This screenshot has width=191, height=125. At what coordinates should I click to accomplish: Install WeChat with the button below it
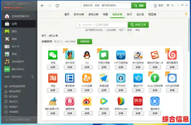[x=53, y=67]
